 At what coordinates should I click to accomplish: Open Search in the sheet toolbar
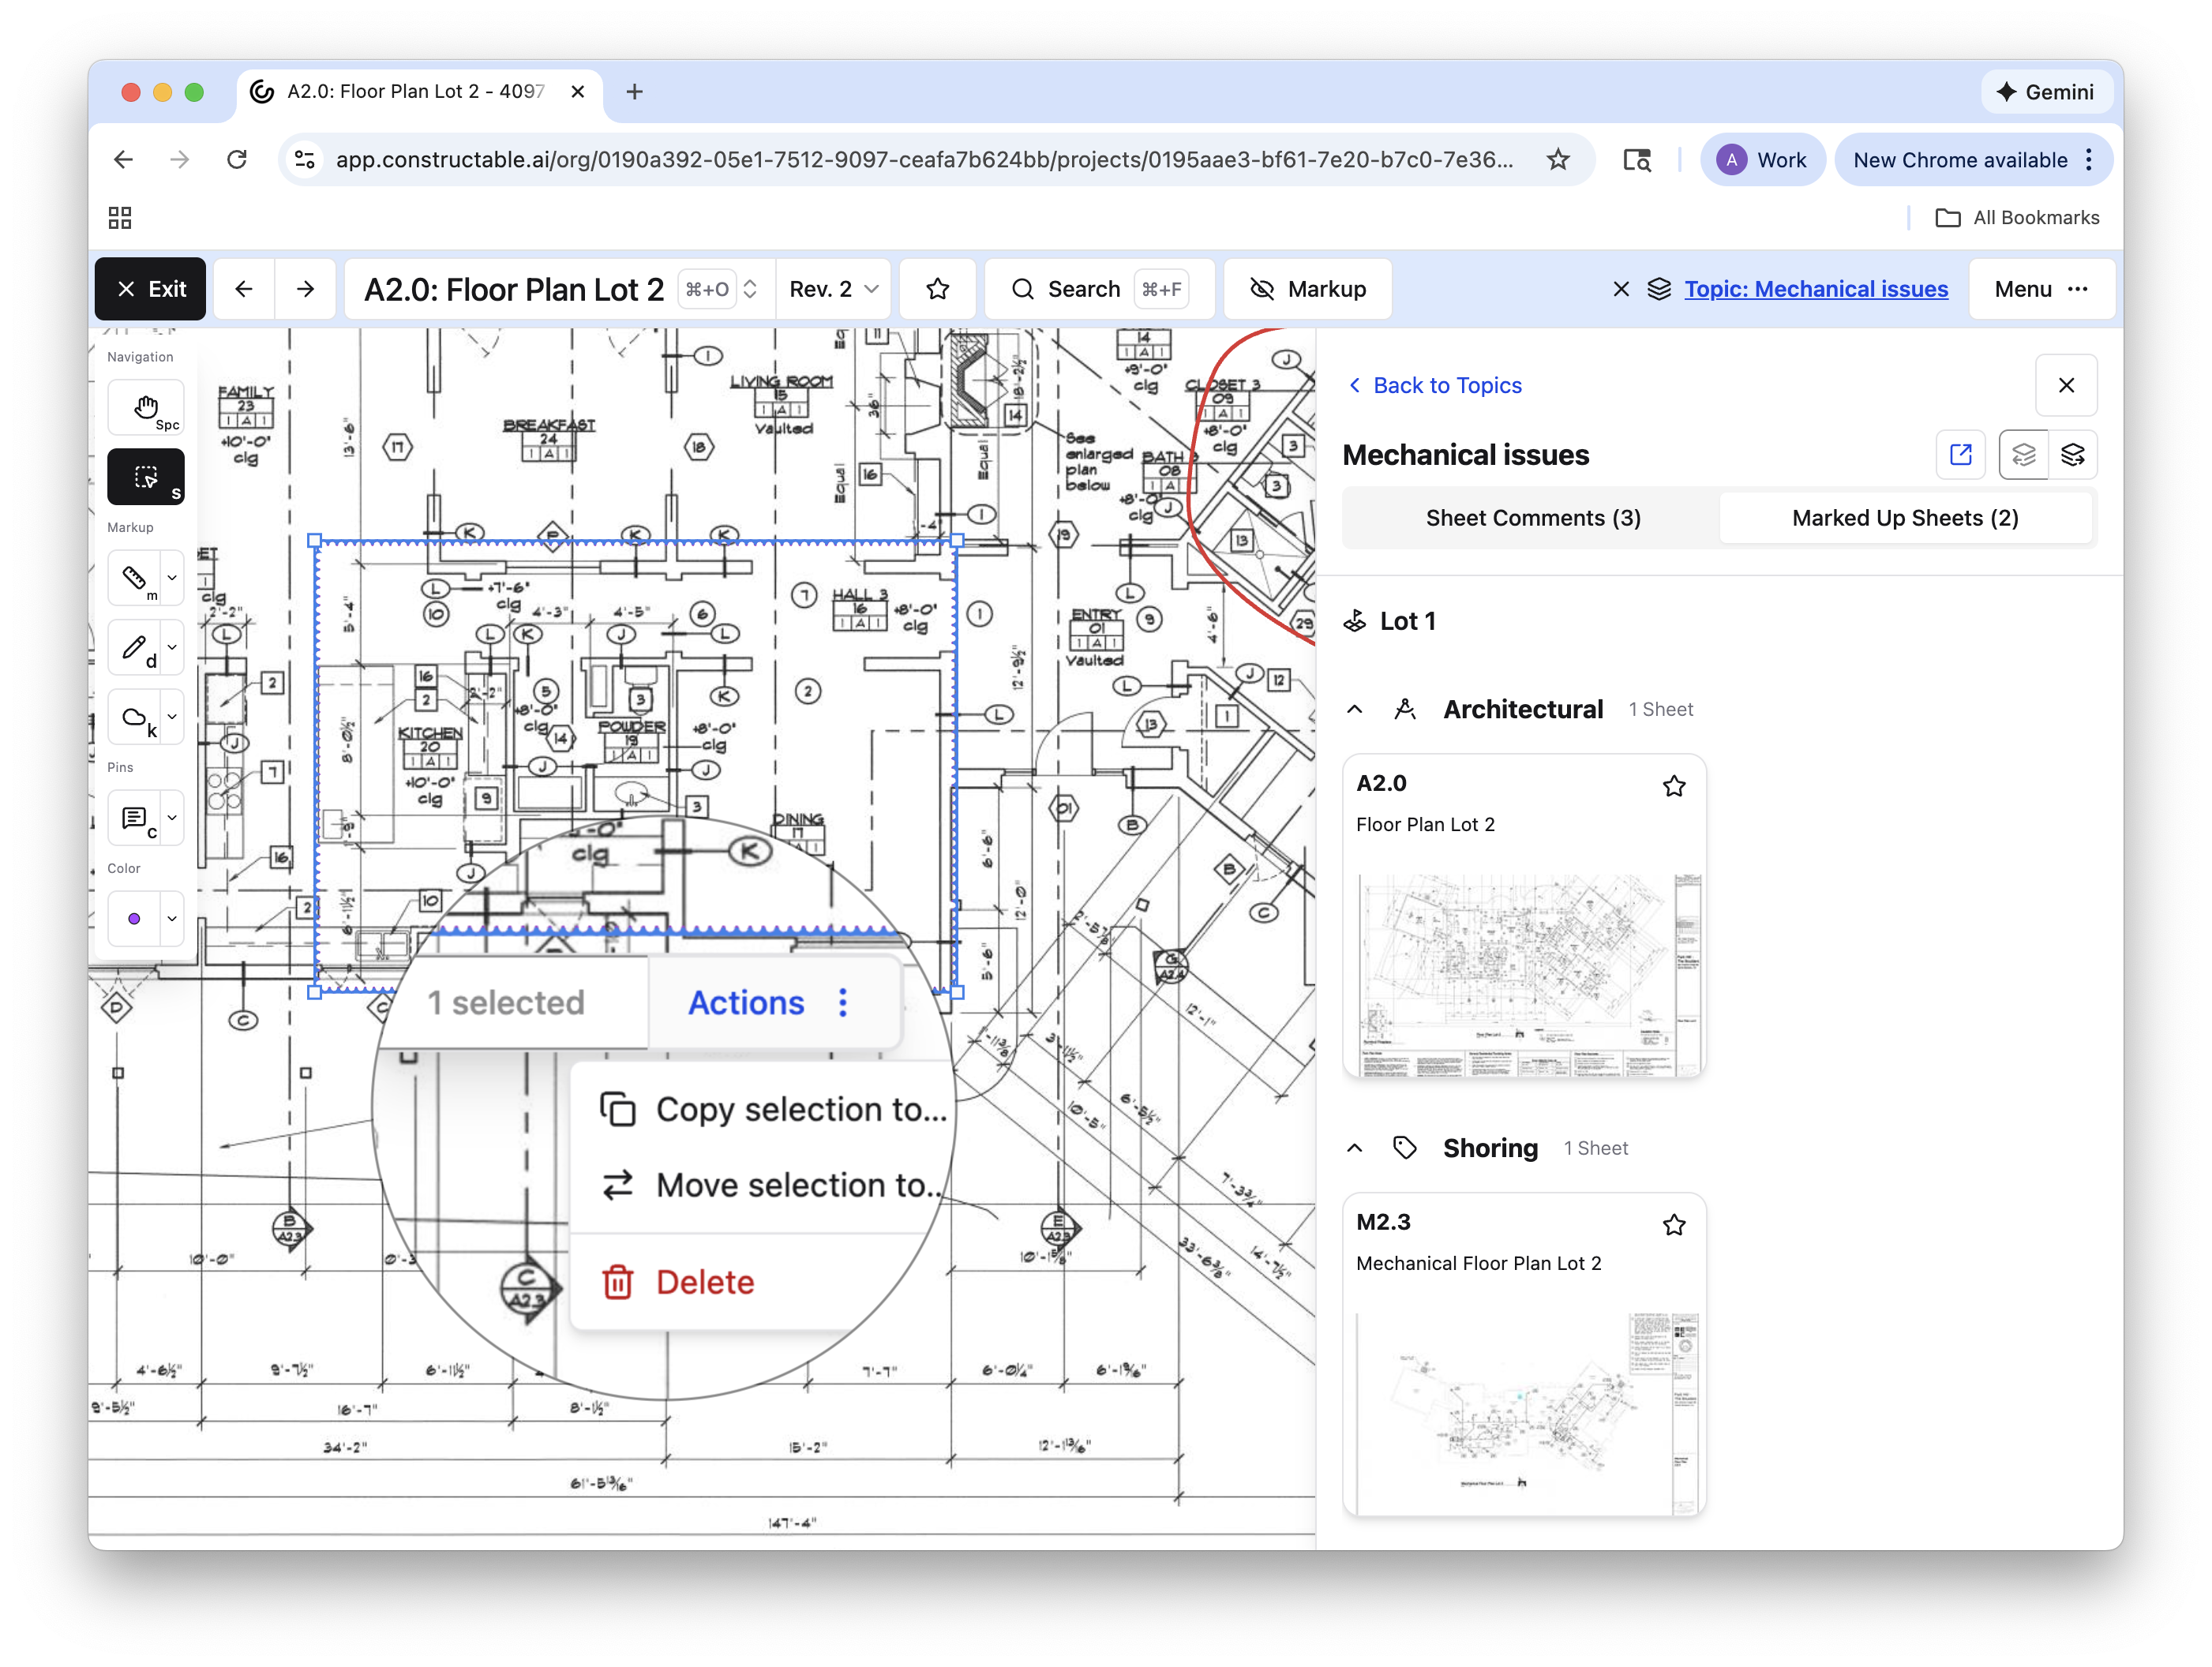1099,289
